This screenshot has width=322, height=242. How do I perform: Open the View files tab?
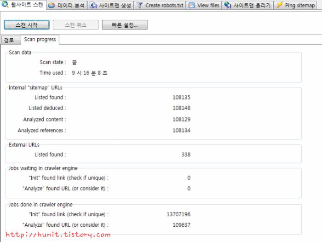pyautogui.click(x=204, y=6)
